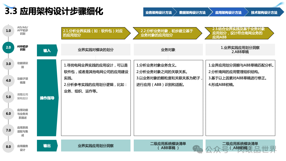
Task: Click the 二级应用系统模块清单 (ABB草稿) output cell
Action: [x=168, y=146]
